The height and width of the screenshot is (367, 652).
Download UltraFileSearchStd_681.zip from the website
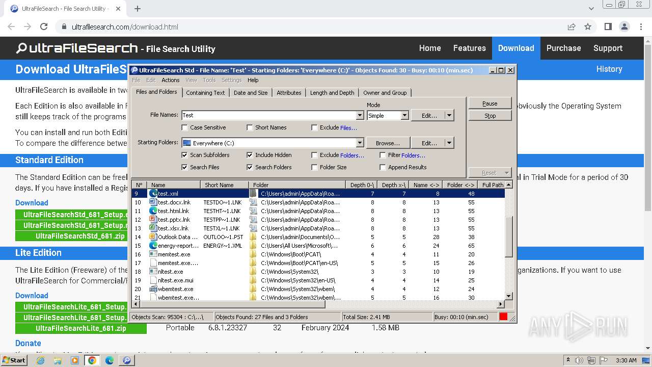coord(80,236)
